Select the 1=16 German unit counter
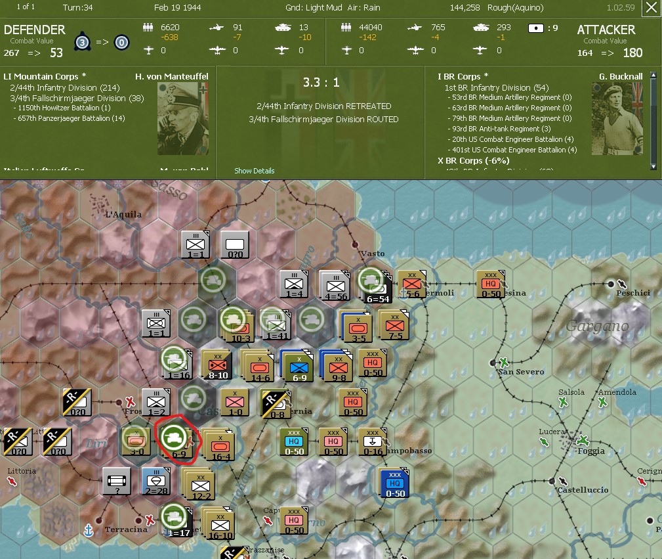 [178, 365]
